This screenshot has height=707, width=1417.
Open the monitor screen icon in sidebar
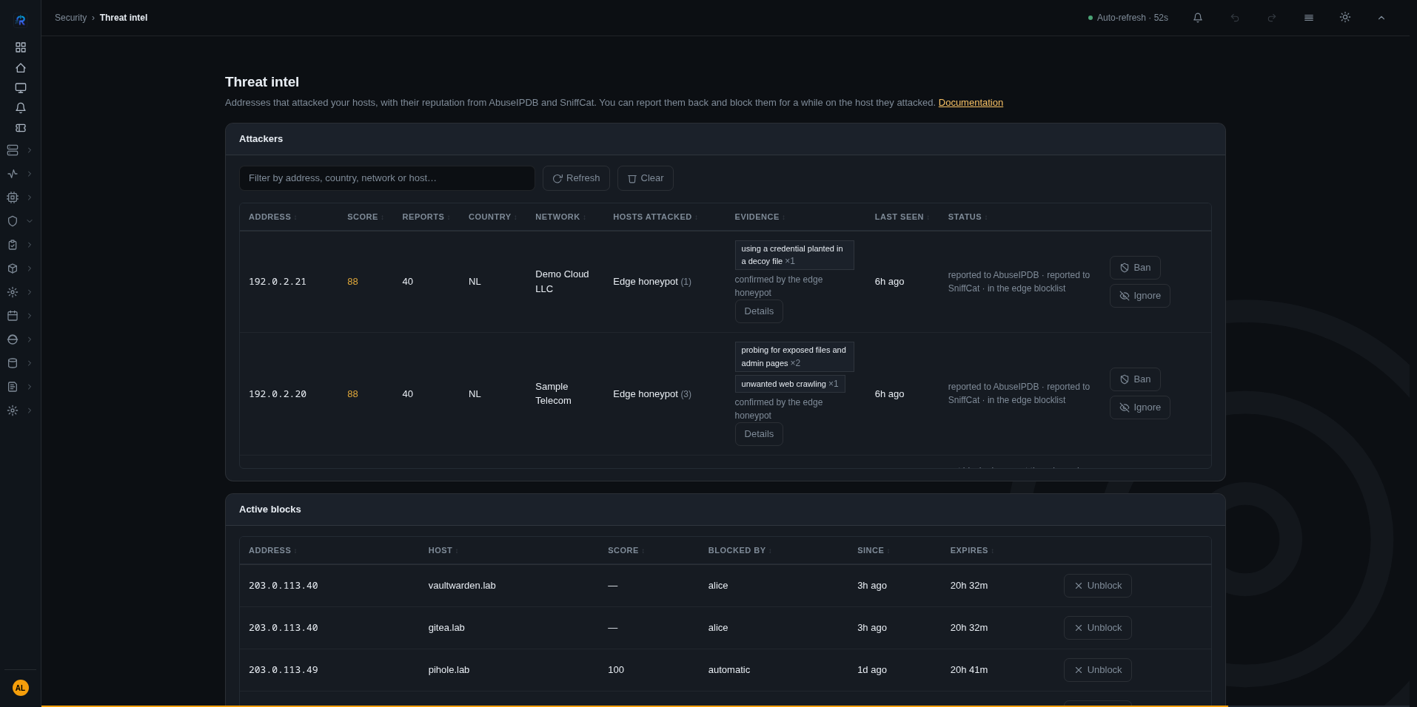pos(21,88)
